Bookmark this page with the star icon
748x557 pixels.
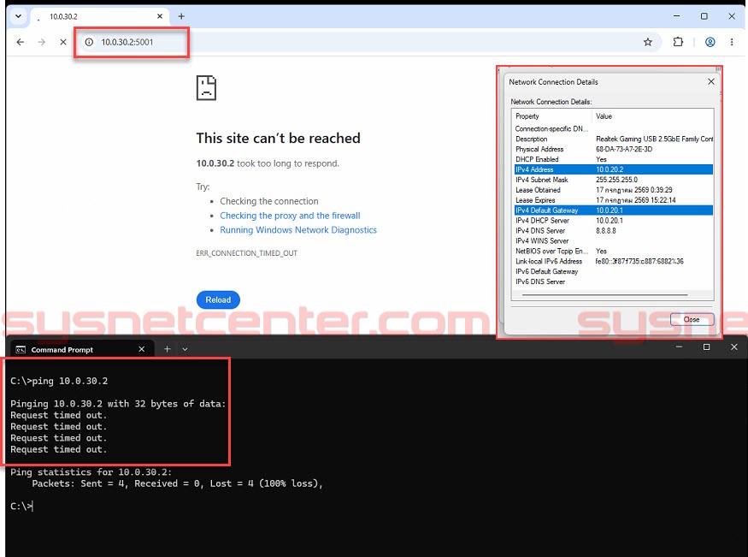point(647,42)
